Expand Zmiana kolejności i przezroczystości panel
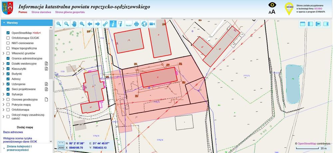Screen dimensions: 333x153 coord(27,148)
